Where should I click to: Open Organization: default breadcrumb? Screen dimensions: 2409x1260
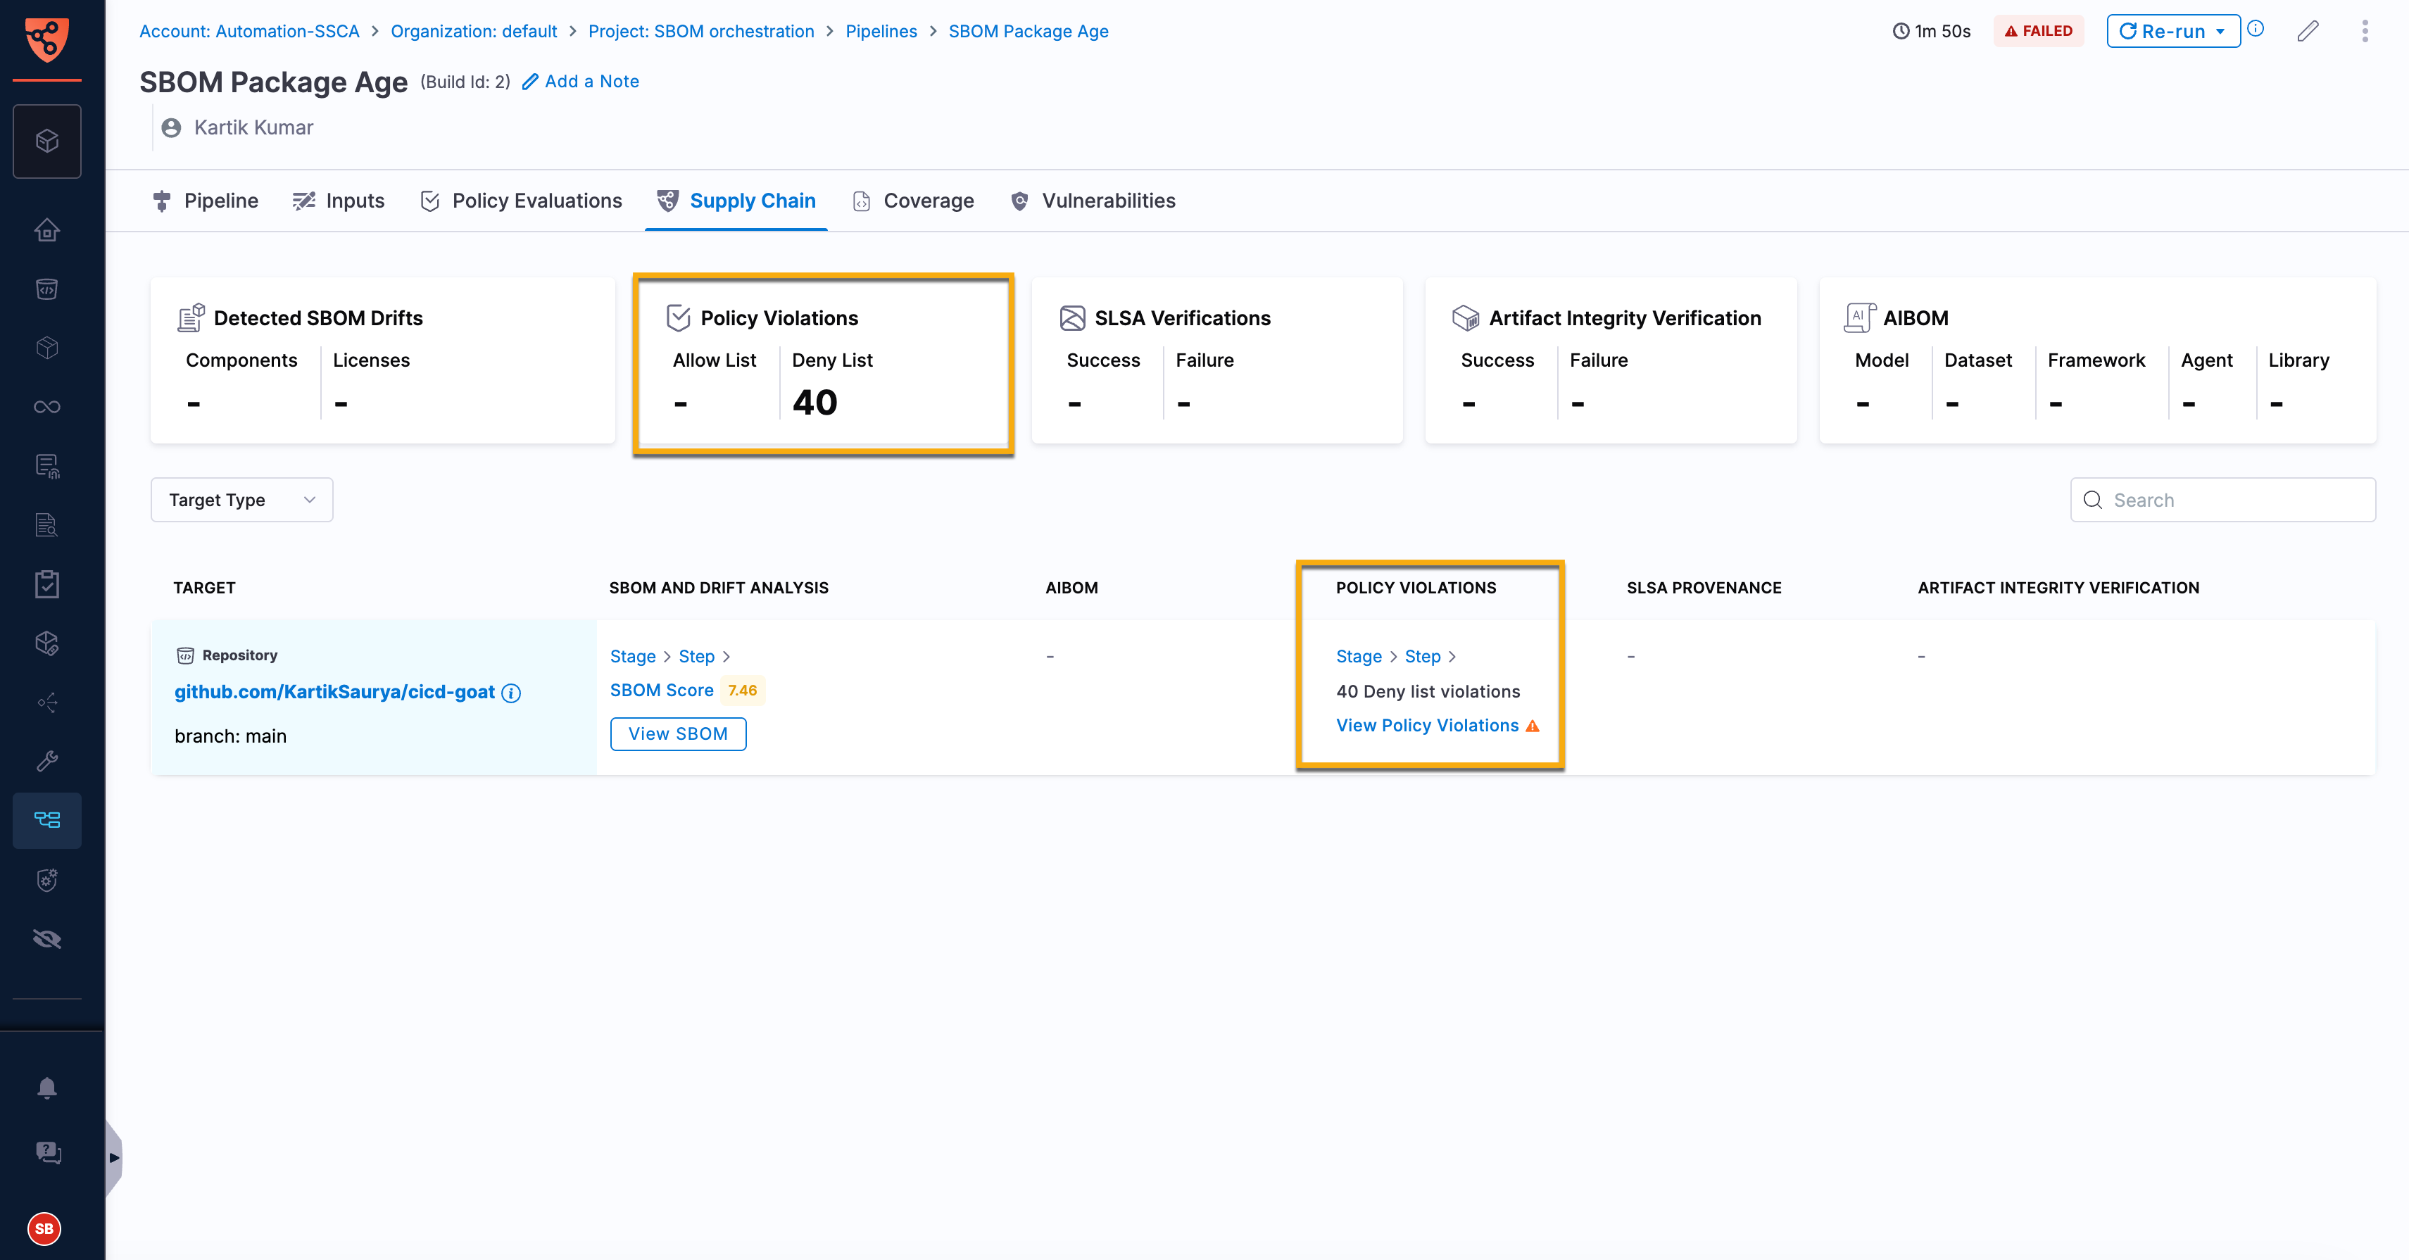click(x=473, y=31)
